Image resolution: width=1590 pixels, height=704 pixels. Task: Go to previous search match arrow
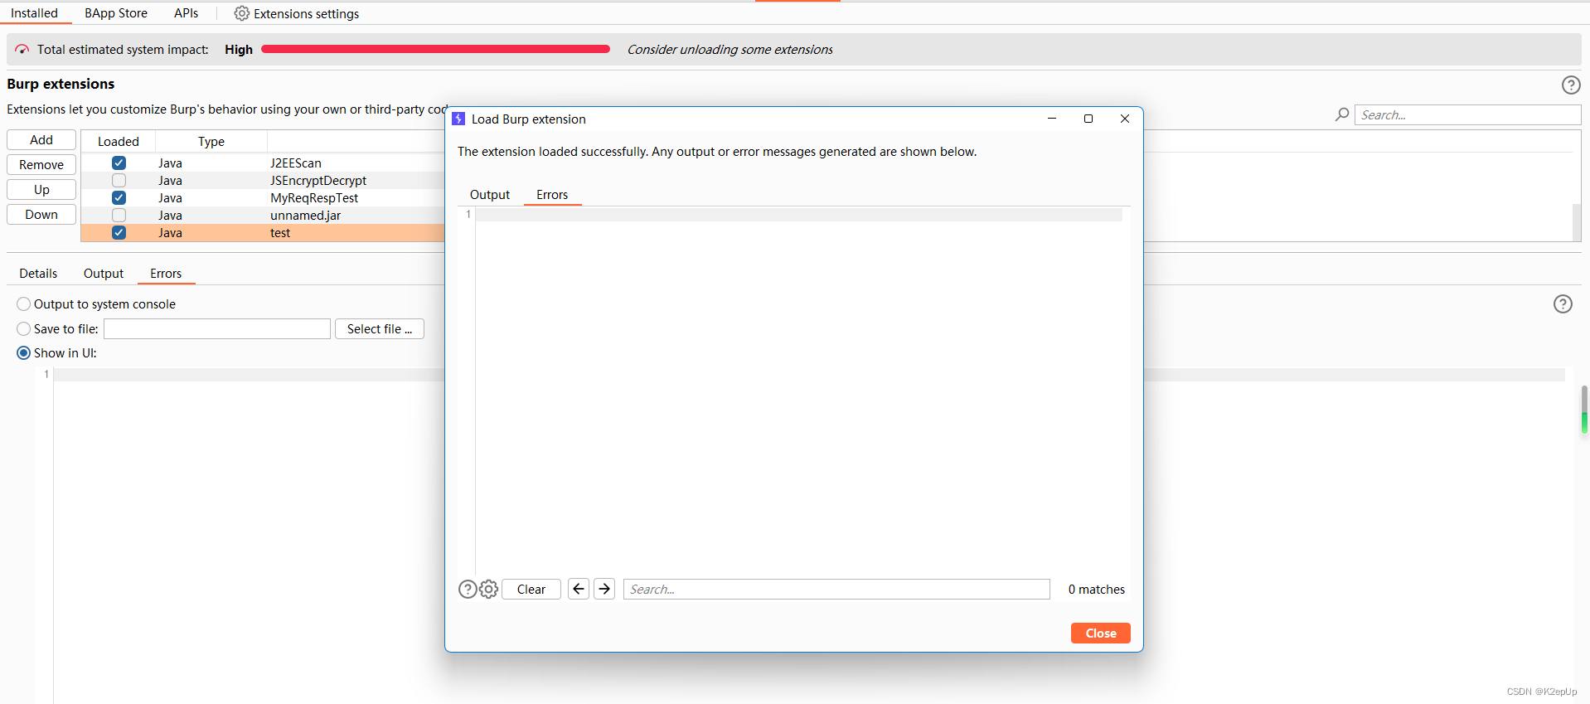tap(579, 589)
